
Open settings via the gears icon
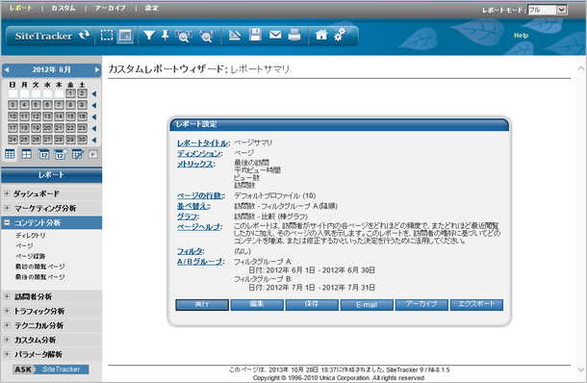click(x=340, y=35)
